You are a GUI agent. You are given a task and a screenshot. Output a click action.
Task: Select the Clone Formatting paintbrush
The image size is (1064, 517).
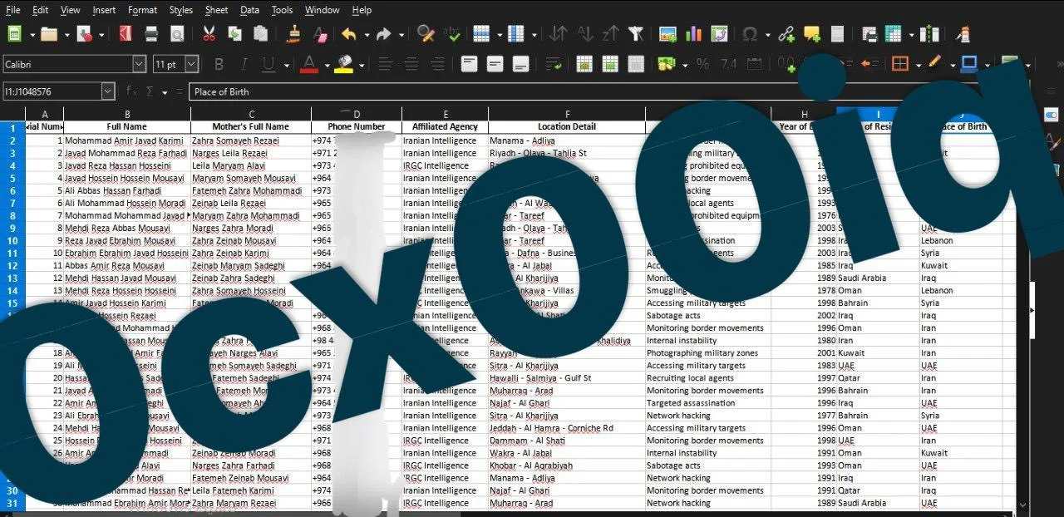[x=293, y=34]
